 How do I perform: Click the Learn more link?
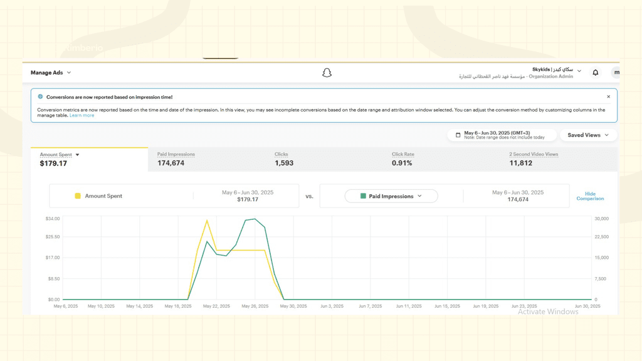tap(82, 115)
